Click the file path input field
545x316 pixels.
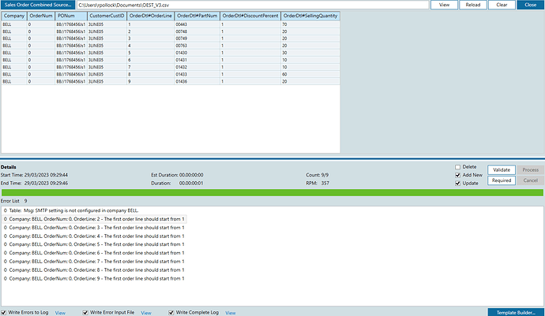pos(253,6)
